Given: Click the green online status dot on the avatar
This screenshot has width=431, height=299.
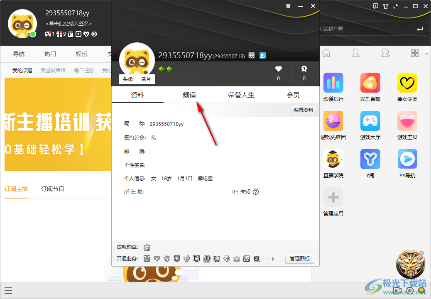Looking at the screenshot, I should [33, 34].
